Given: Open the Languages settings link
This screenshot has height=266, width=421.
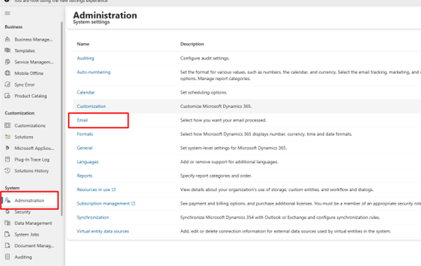Looking at the screenshot, I should [x=87, y=162].
